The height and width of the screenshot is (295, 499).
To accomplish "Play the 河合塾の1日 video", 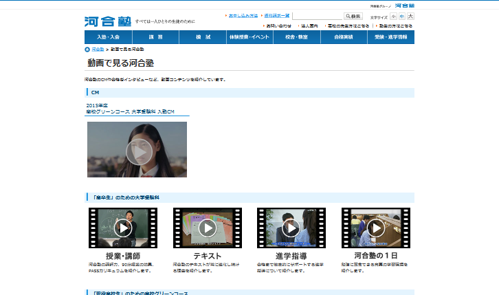I will coord(376,228).
